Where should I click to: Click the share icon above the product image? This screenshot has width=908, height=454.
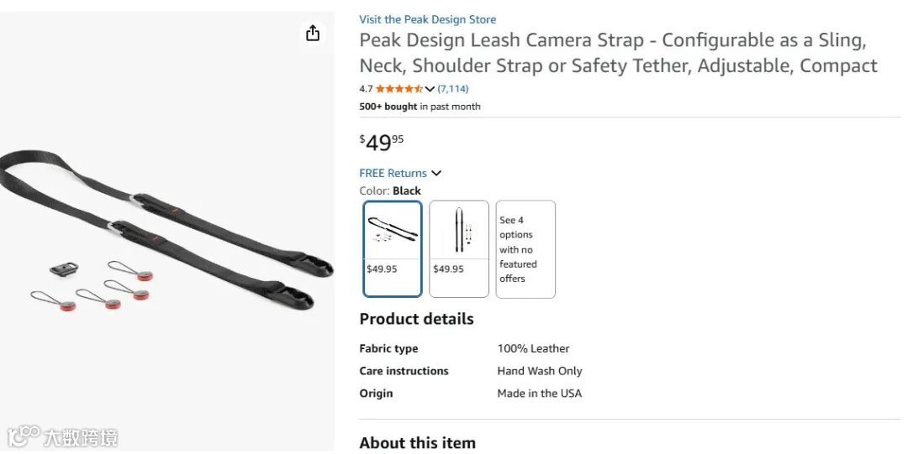313,33
